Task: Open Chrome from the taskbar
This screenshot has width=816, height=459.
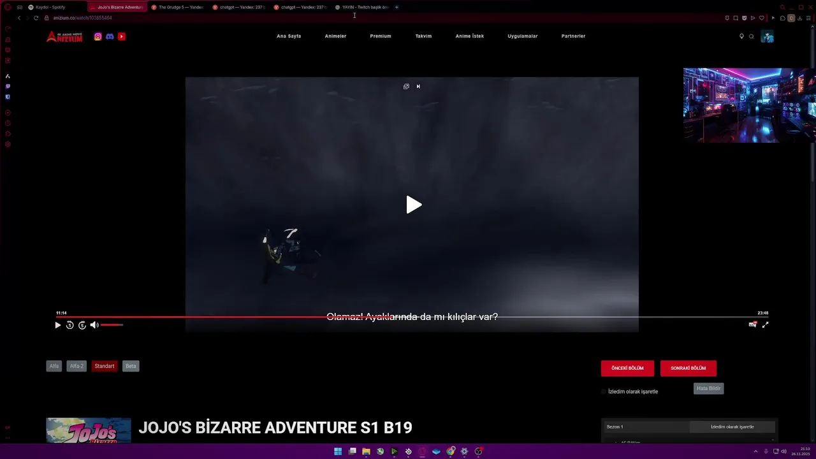Action: pos(451,451)
